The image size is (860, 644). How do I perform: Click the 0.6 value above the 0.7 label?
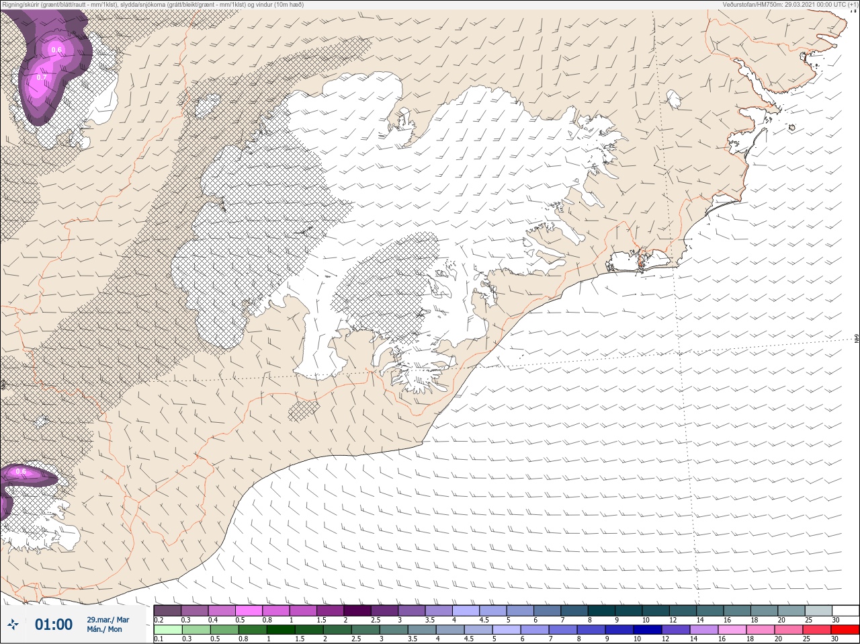coord(56,50)
